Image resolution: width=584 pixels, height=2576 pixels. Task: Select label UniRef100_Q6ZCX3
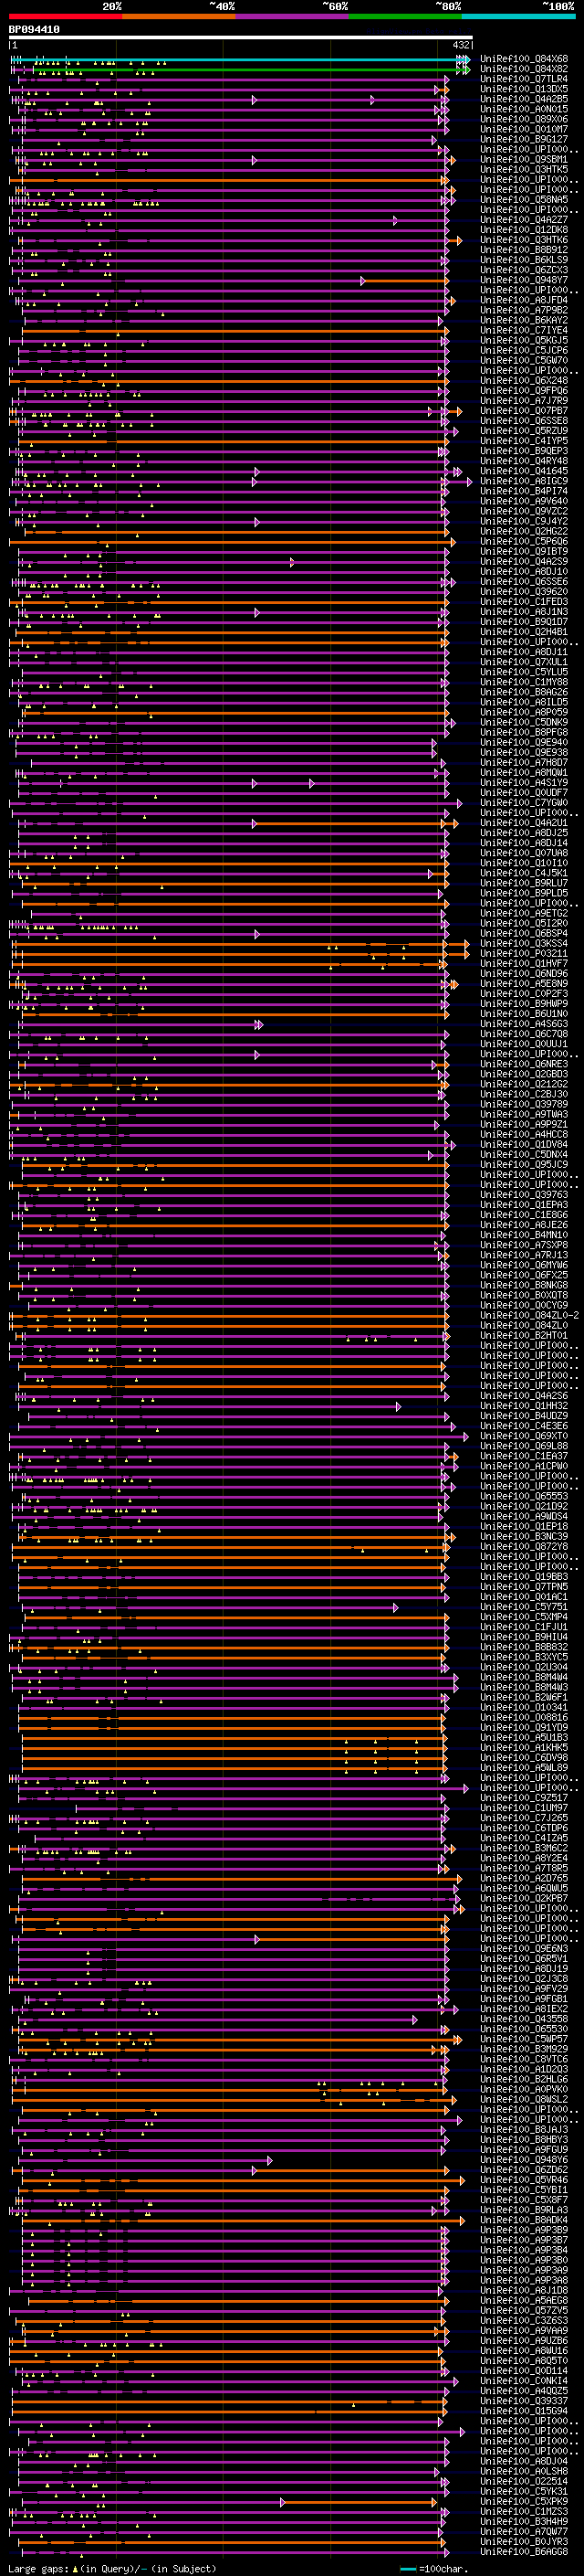click(524, 270)
